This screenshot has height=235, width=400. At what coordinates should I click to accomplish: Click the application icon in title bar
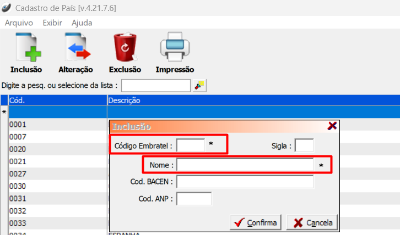pyautogui.click(x=6, y=9)
